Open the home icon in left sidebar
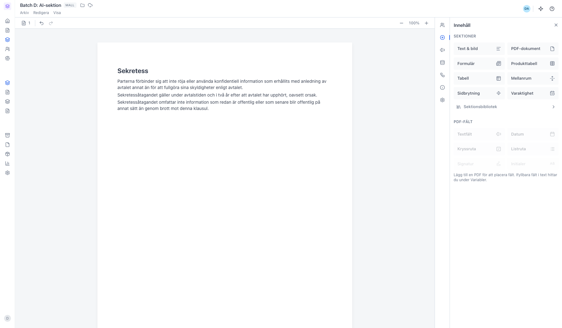 click(x=7, y=21)
